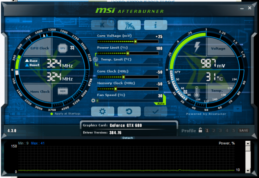Open the information i button

coord(156,25)
